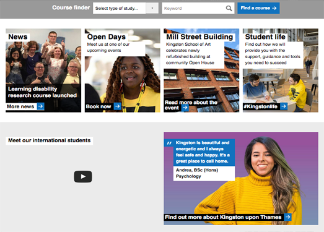This screenshot has width=324, height=232.
Task: Play the international students video
Action: click(x=83, y=176)
